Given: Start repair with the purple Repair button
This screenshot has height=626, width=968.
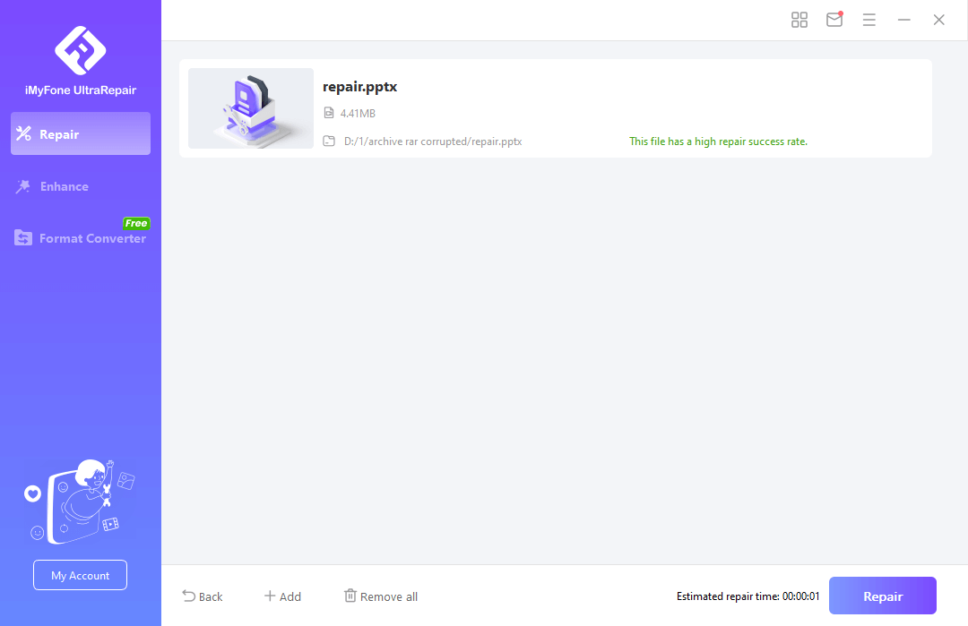Looking at the screenshot, I should click(882, 596).
